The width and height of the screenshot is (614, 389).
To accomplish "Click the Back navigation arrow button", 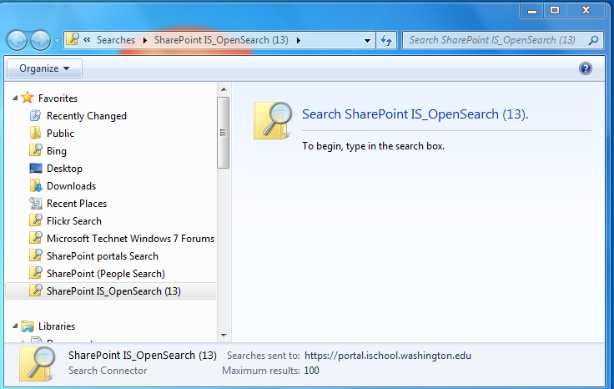I will coord(18,40).
